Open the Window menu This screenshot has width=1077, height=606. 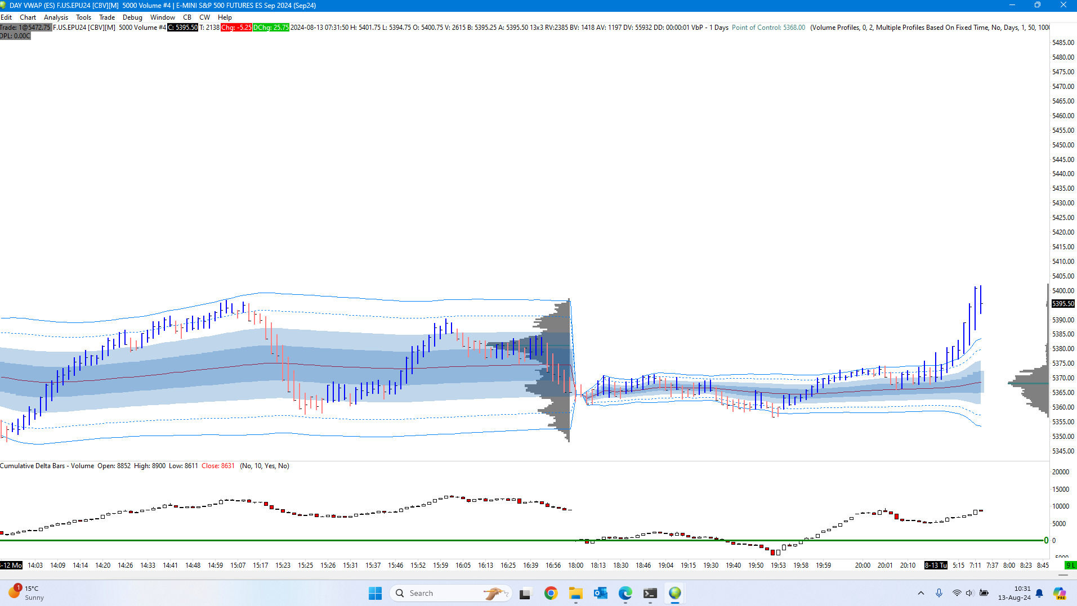pos(163,17)
